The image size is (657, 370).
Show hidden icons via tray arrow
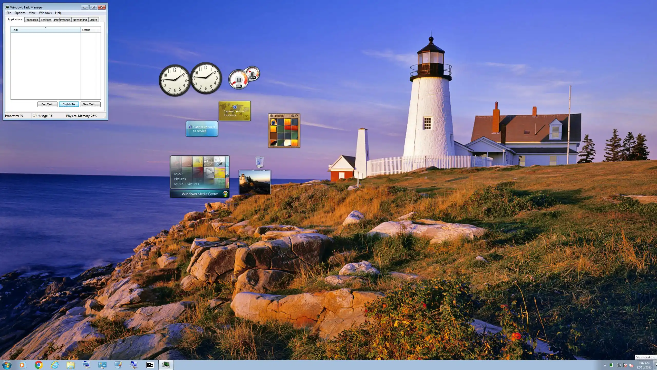coord(605,365)
